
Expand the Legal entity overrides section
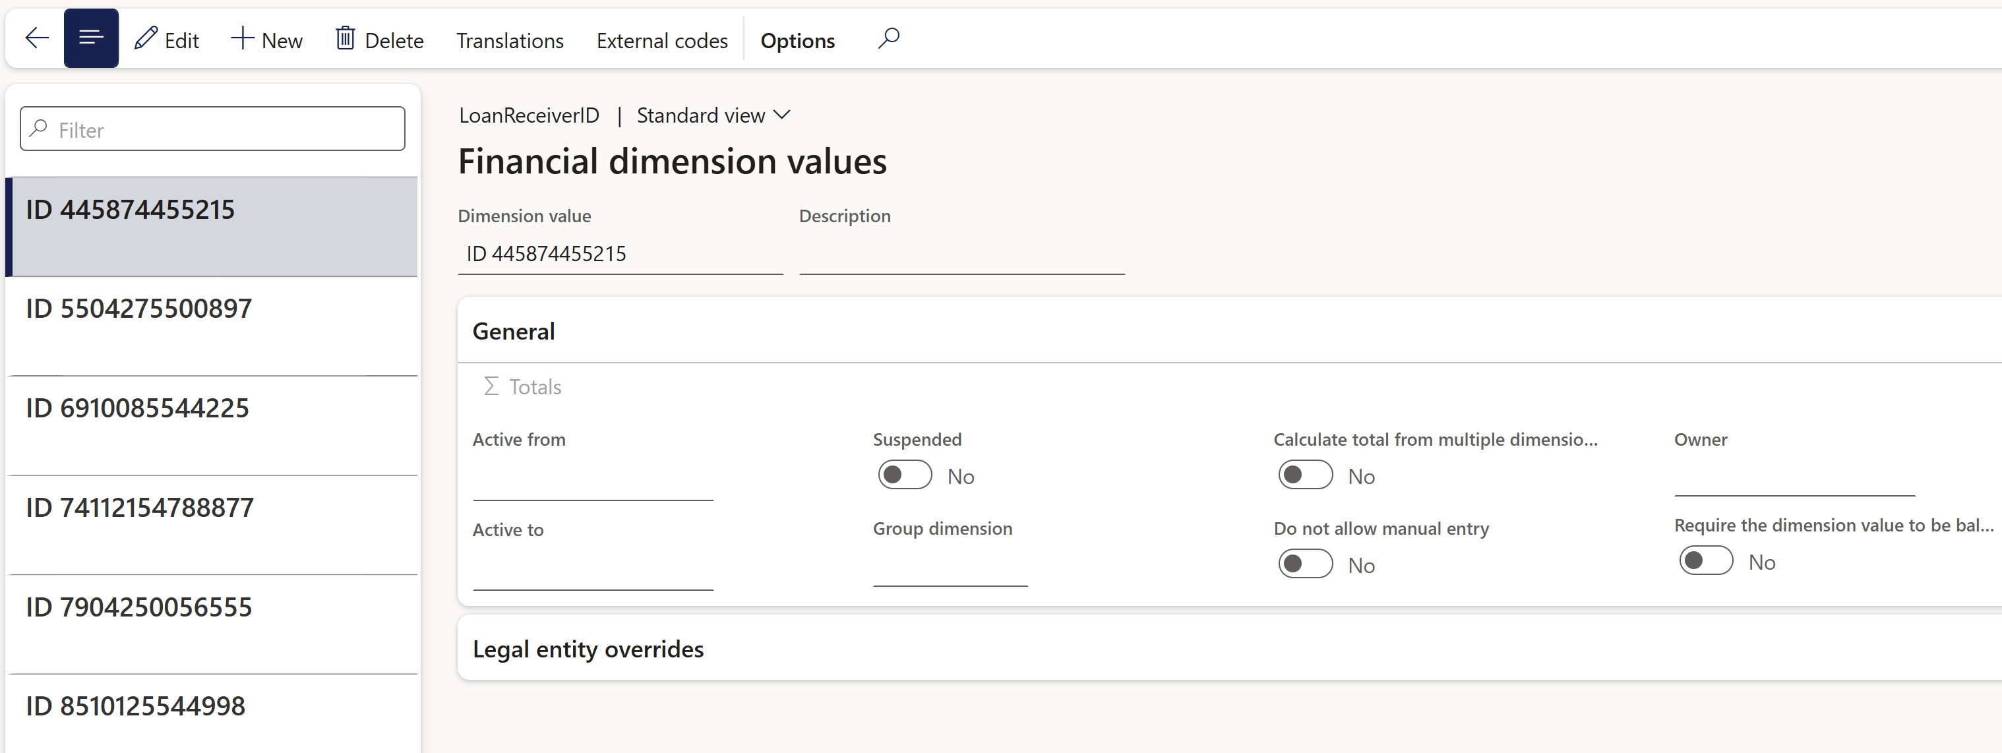click(588, 649)
